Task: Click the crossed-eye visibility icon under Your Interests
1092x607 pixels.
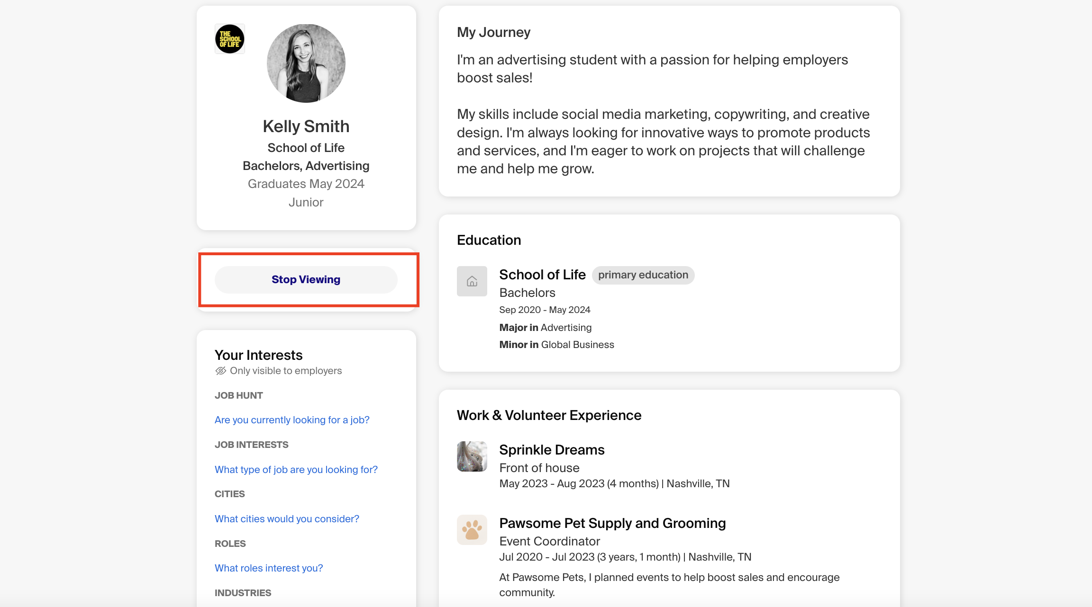Action: 221,371
